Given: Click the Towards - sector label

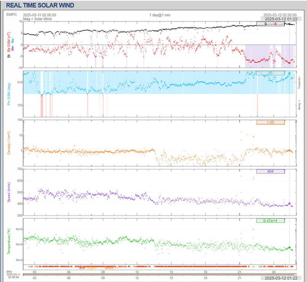Looking at the screenshot, I should tap(299, 82).
